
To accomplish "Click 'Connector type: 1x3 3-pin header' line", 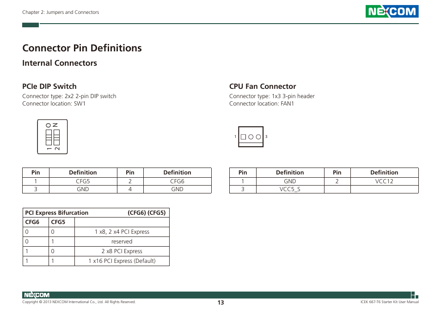I will point(272,96).
